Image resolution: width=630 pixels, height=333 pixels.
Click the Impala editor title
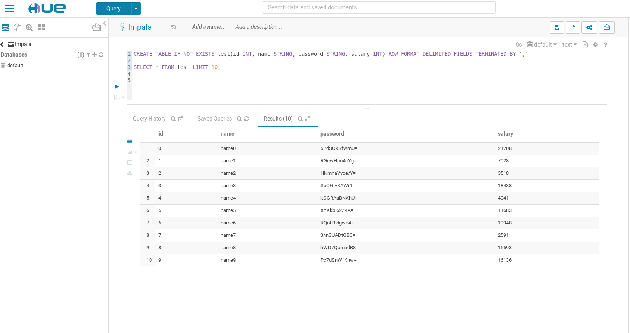pyautogui.click(x=140, y=27)
